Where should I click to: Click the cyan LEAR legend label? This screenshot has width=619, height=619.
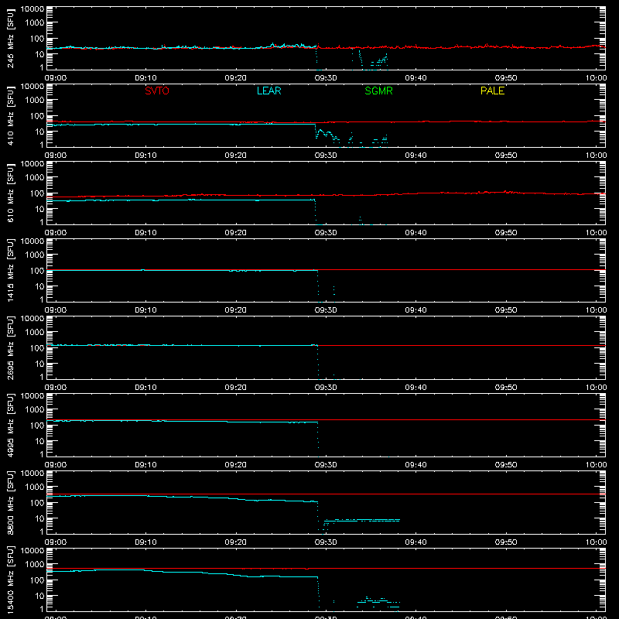pos(268,91)
